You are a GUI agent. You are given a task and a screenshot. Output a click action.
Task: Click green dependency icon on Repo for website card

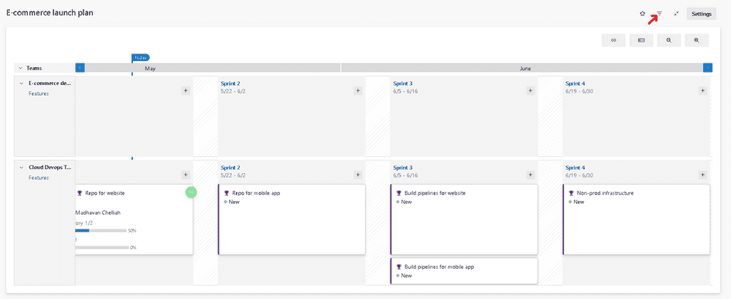pos(191,192)
